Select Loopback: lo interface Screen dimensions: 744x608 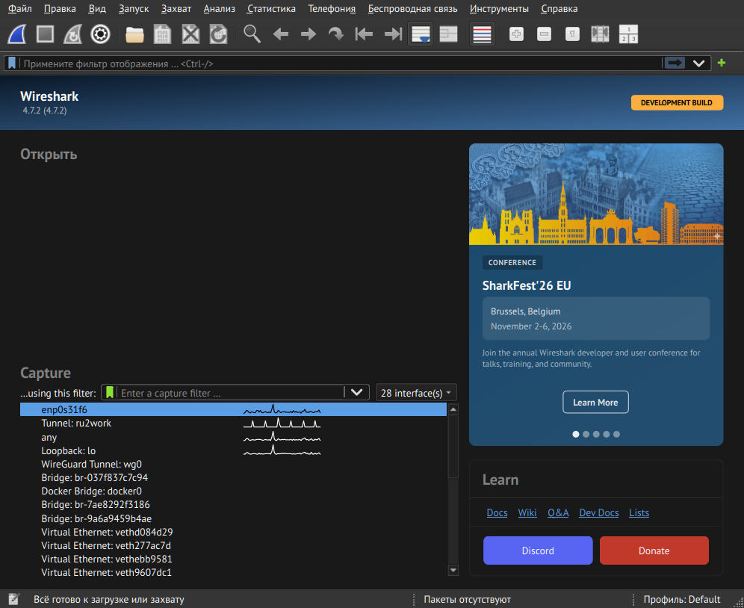click(233, 451)
